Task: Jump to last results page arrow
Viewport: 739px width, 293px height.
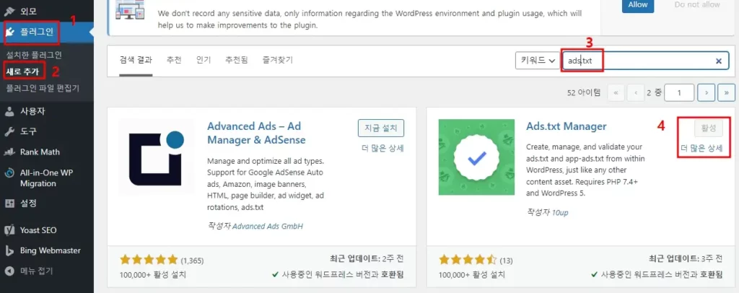Action: click(x=726, y=93)
